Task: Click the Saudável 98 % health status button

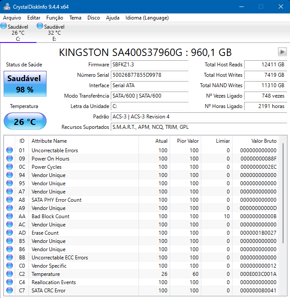Action: point(25,84)
